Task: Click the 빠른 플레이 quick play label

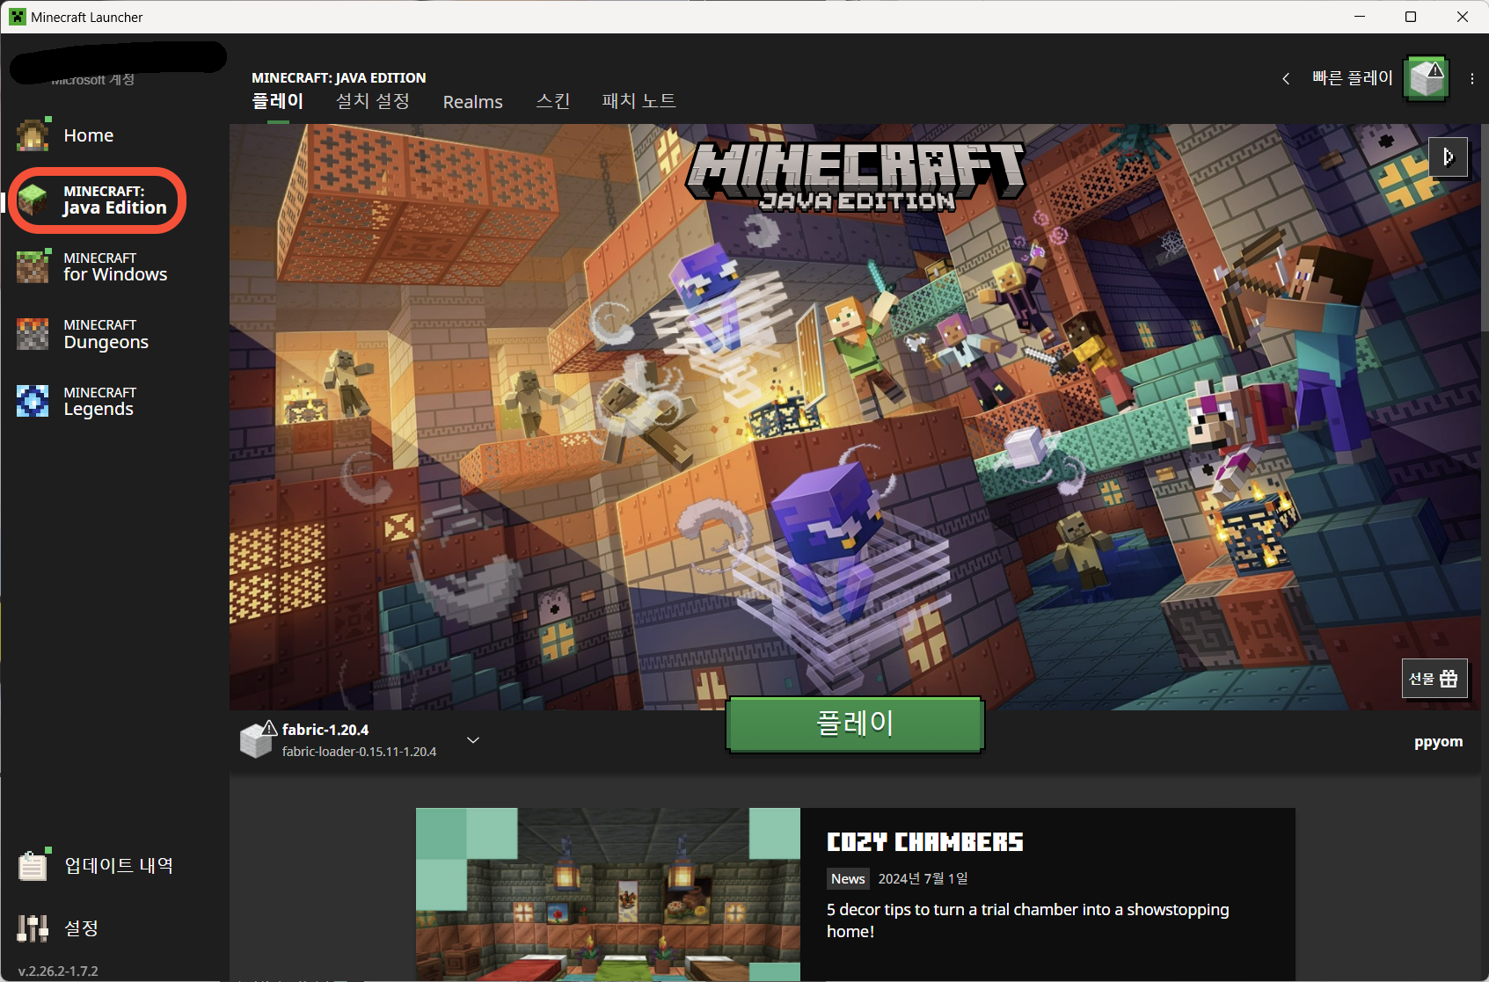Action: [x=1353, y=78]
